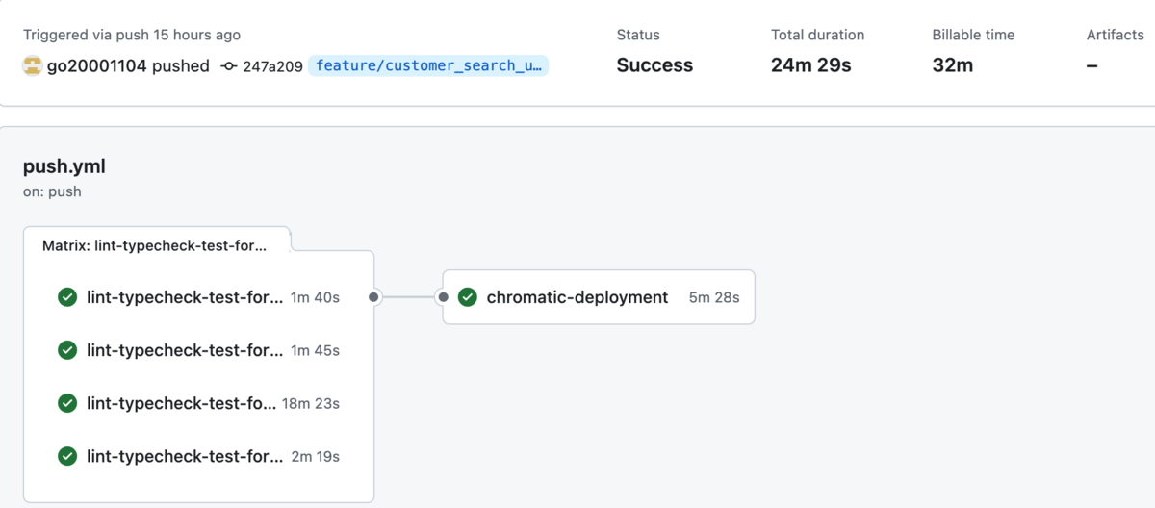Click success check icon of 1m 40s job
The image size is (1155, 508).
point(67,297)
